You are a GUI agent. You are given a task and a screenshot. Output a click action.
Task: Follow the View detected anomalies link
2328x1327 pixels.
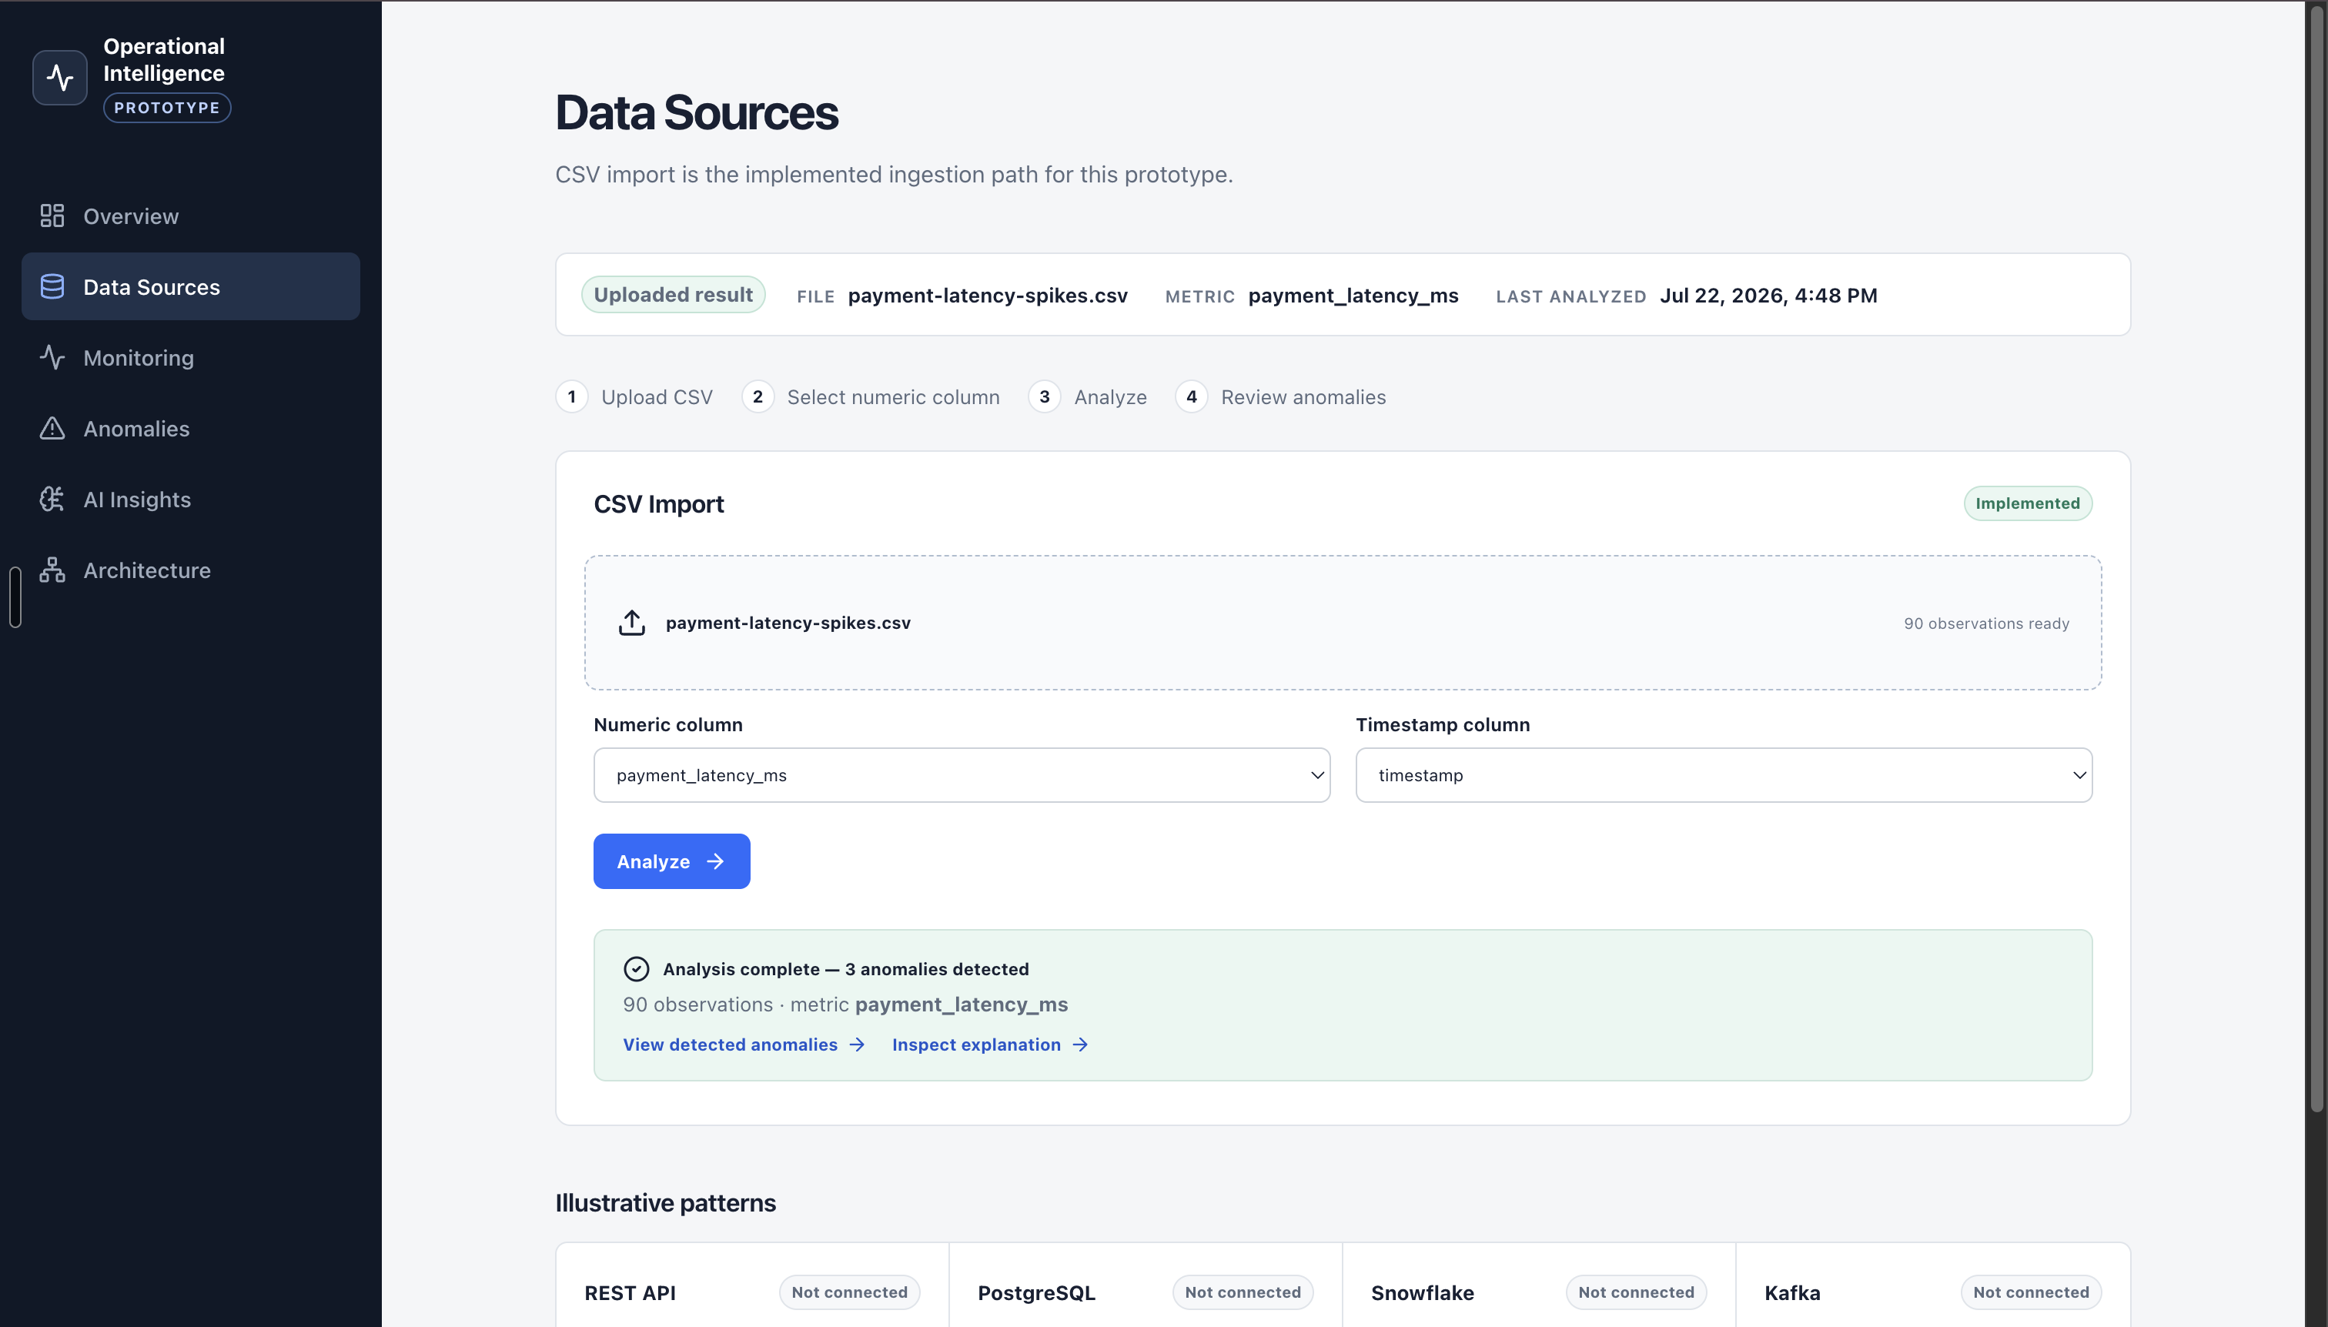744,1045
